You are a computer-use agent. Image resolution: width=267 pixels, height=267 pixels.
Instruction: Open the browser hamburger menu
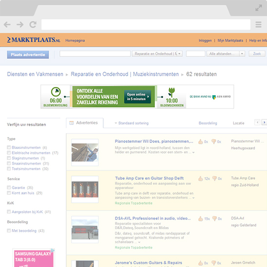tap(258, 25)
